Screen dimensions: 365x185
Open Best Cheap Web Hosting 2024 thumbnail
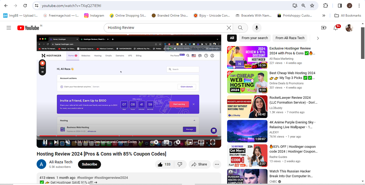click(x=247, y=82)
